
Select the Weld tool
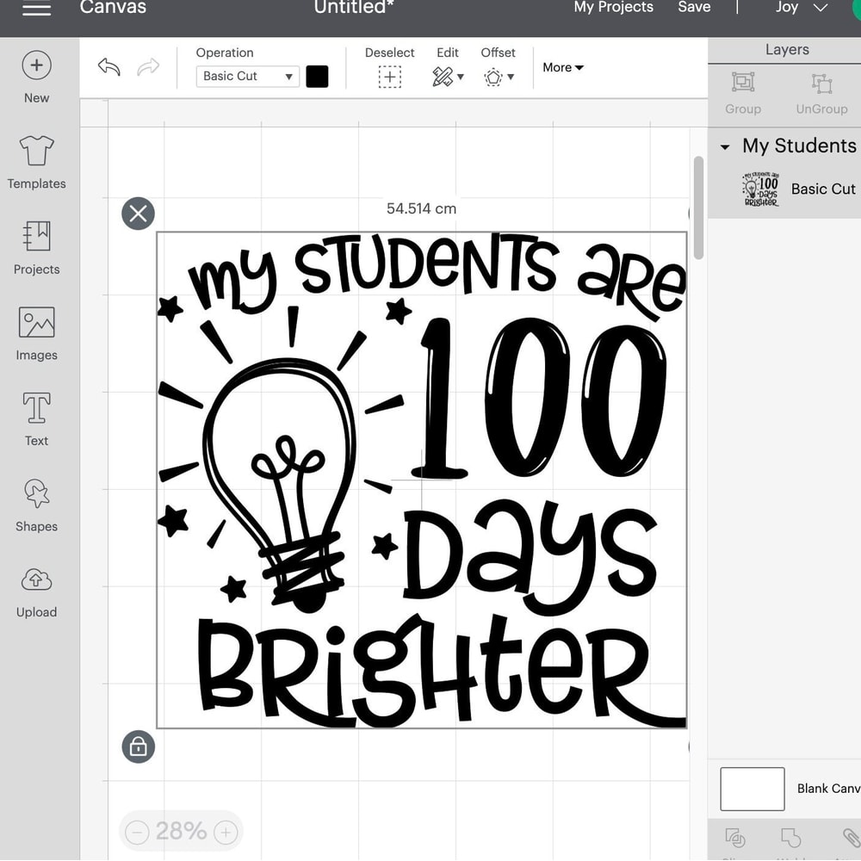click(x=790, y=839)
